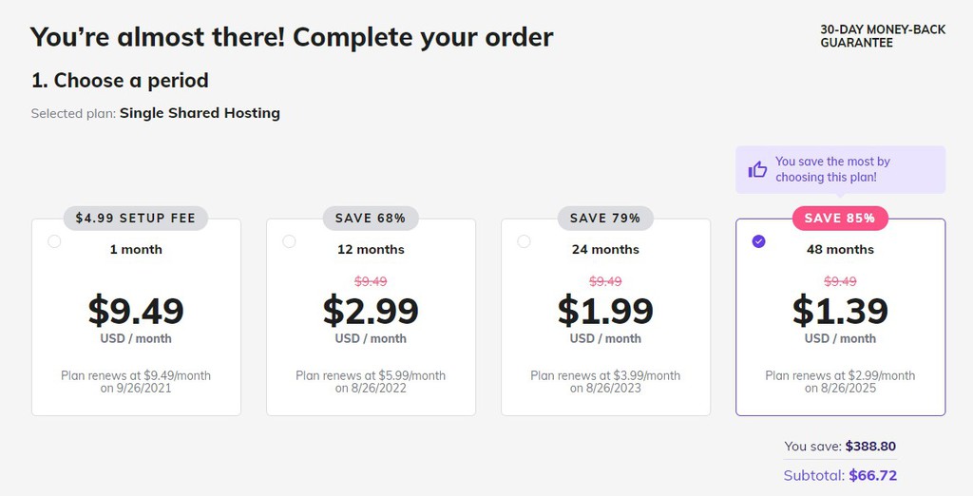Select the 1 month radio button
Image resolution: width=973 pixels, height=496 pixels.
click(54, 241)
